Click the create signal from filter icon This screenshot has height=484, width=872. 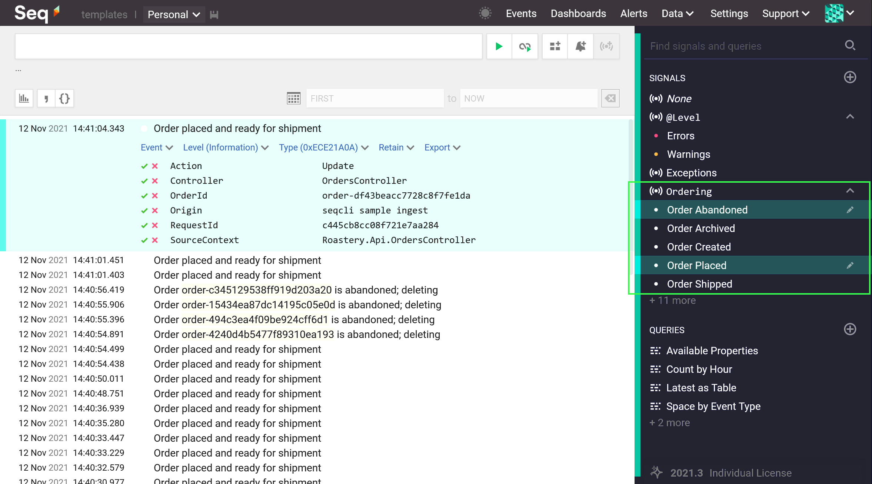606,46
